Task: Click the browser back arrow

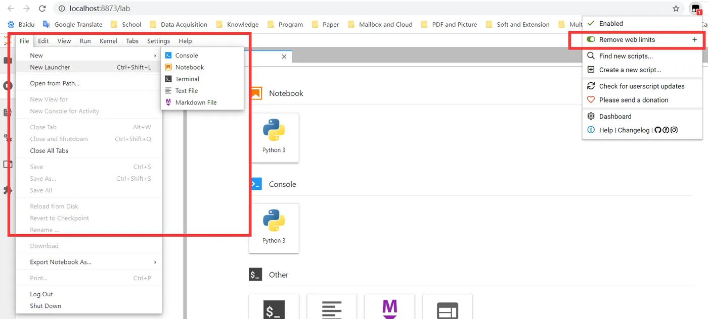Action: point(11,9)
